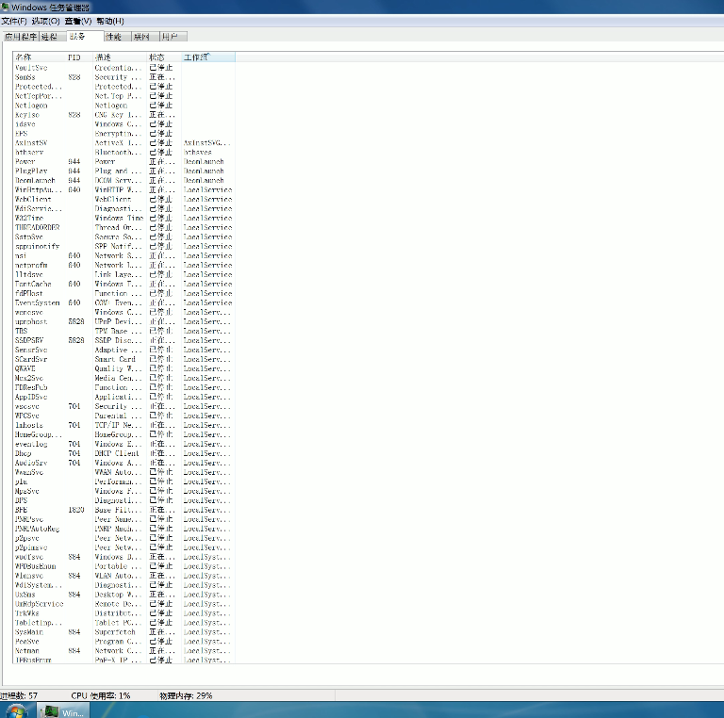724x718 pixels.
Task: Select the KeyIso service row
Action: (x=124, y=115)
